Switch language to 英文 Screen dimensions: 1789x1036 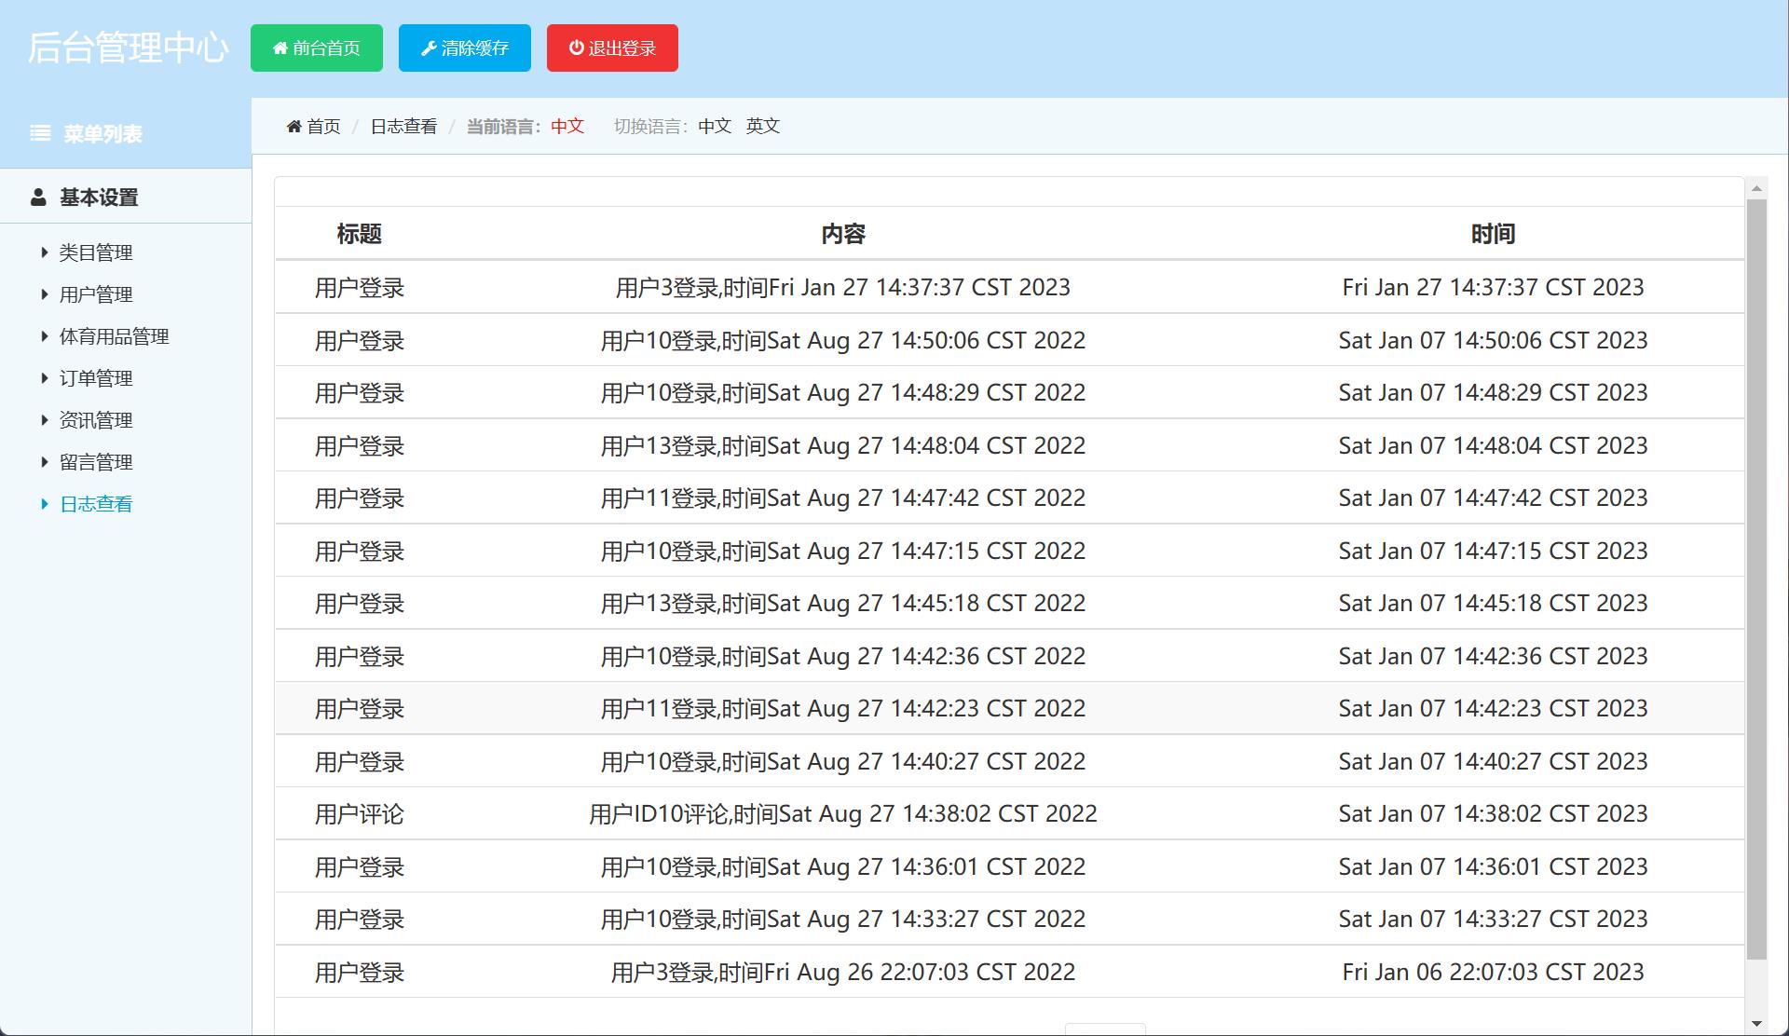coord(762,126)
